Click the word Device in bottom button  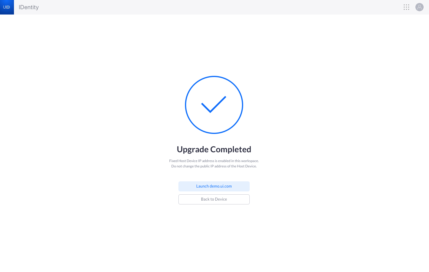(221, 199)
